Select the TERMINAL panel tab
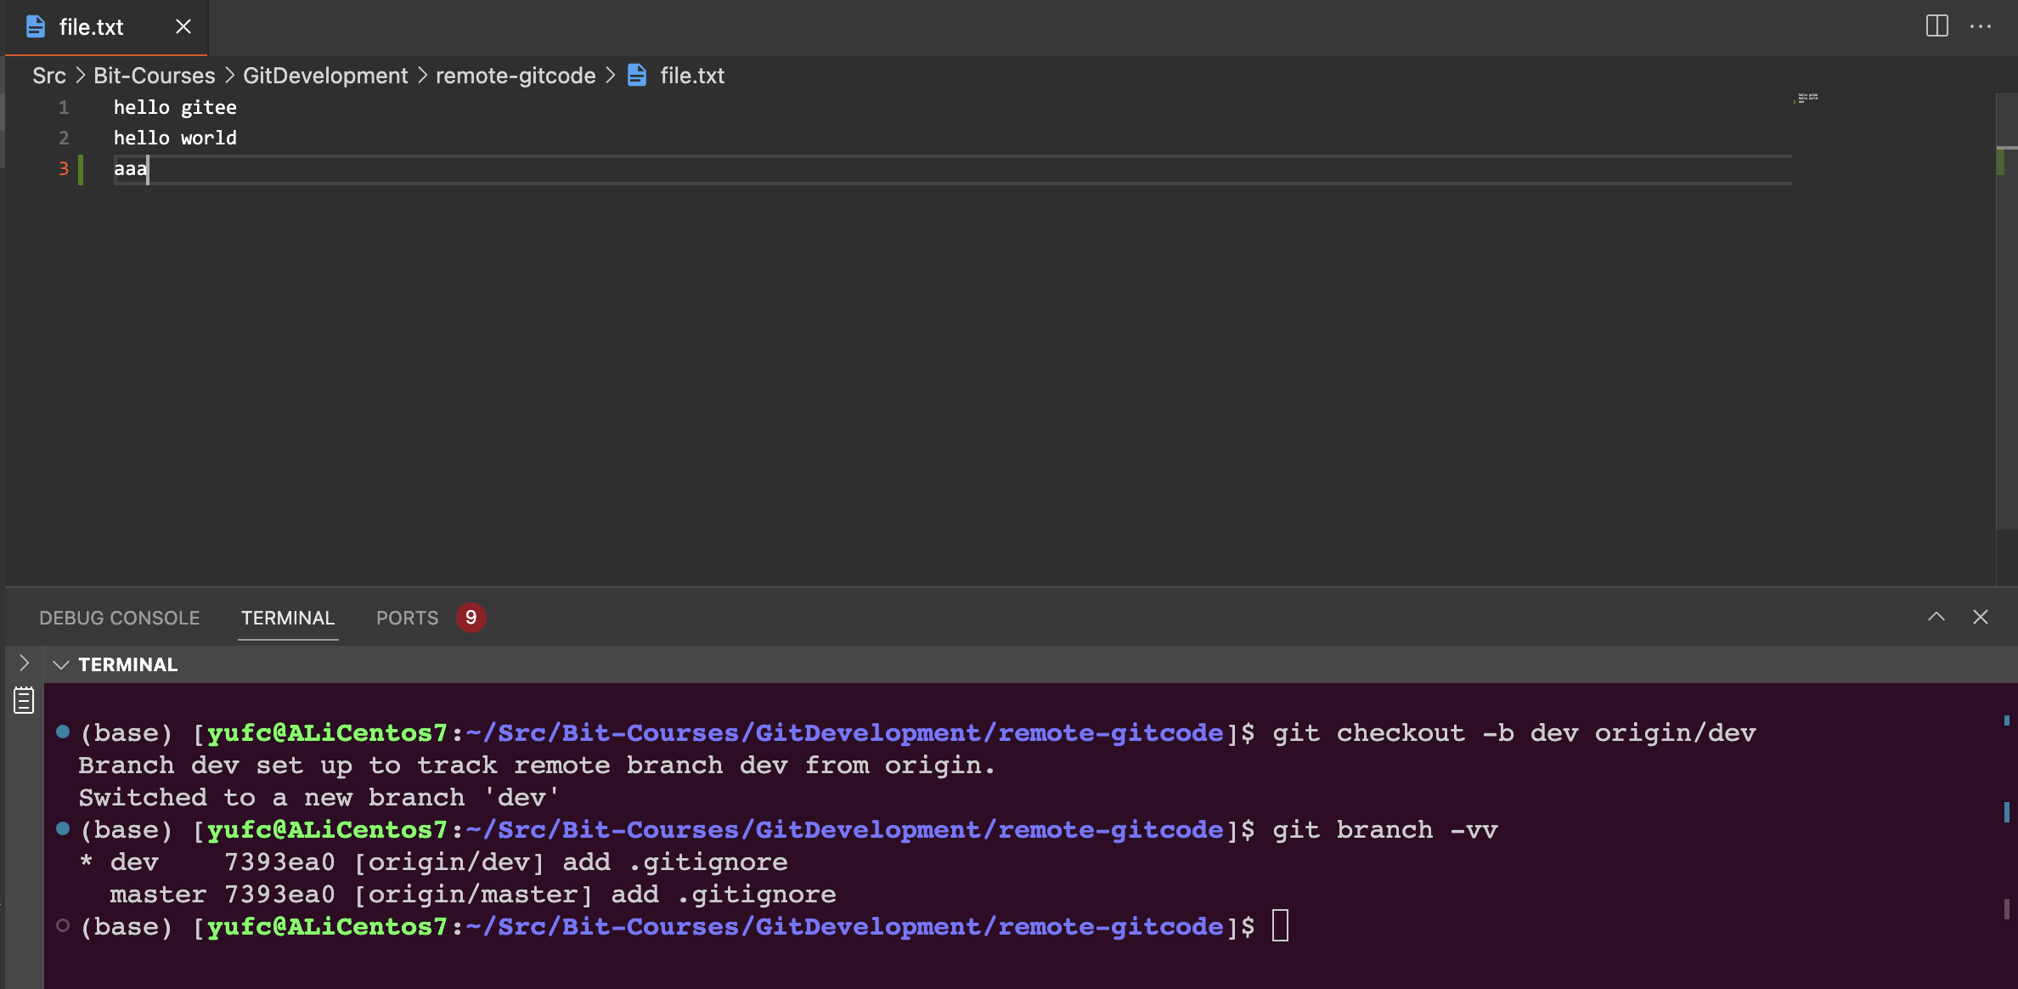 click(x=288, y=618)
